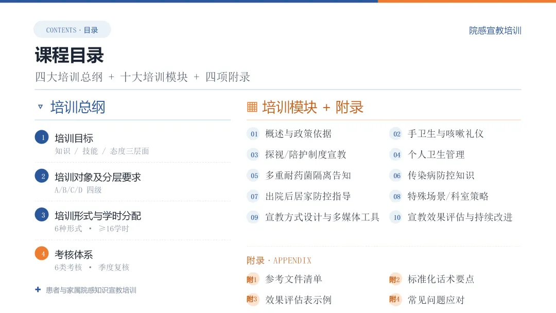Click the 附1 badge beside 参考文件清单
This screenshot has width=556, height=313.
(252, 280)
